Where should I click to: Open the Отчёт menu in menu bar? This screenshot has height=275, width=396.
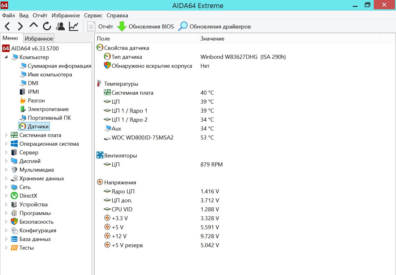coord(40,15)
